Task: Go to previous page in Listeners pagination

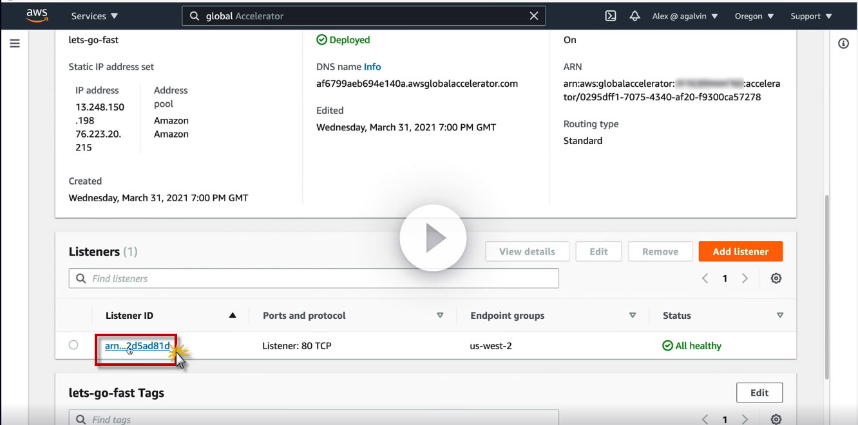Action: pyautogui.click(x=705, y=278)
